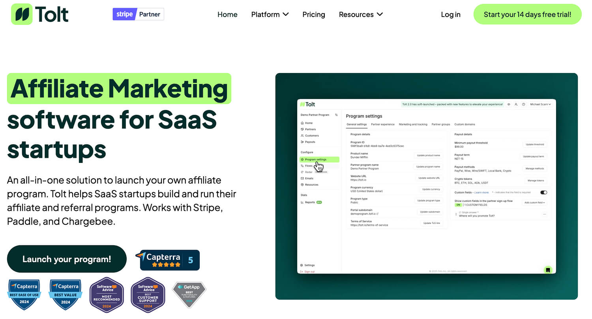Click Update program type button
592x319 pixels.
click(429, 201)
